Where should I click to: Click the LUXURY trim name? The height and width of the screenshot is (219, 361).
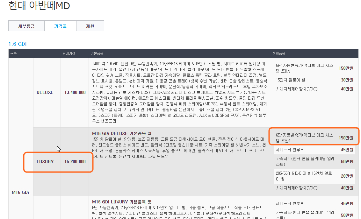pos(45,161)
